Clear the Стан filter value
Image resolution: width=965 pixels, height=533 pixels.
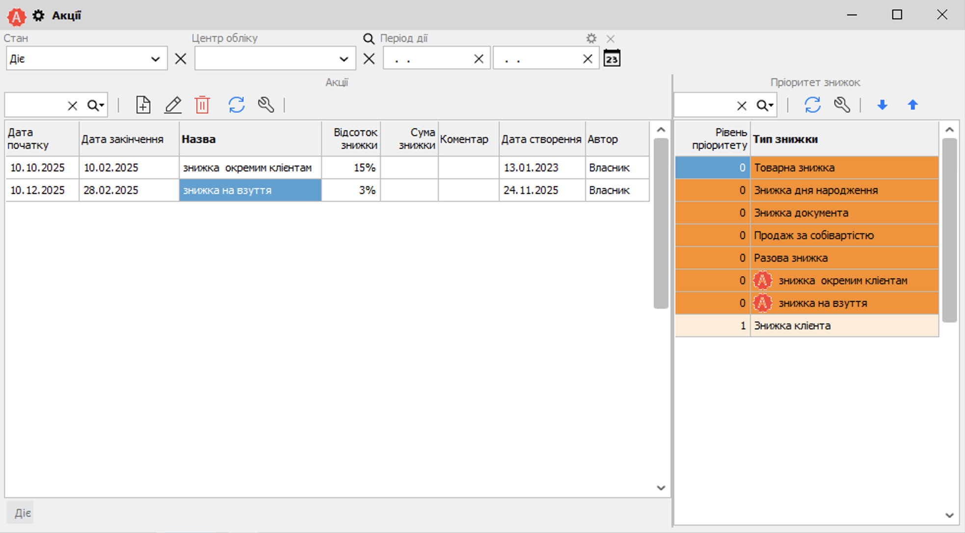(x=181, y=59)
